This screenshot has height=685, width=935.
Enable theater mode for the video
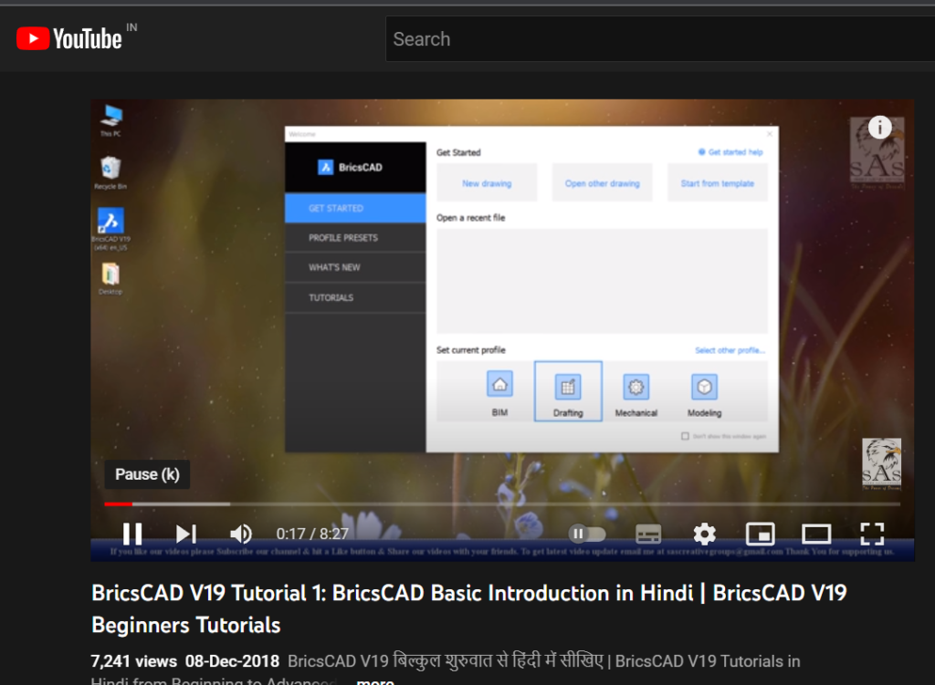(815, 534)
